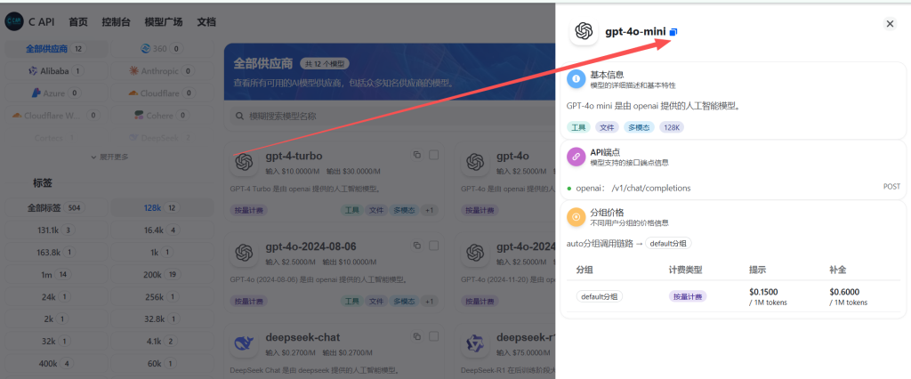Click the purple API端点 link icon
The width and height of the screenshot is (911, 379).
pos(576,157)
